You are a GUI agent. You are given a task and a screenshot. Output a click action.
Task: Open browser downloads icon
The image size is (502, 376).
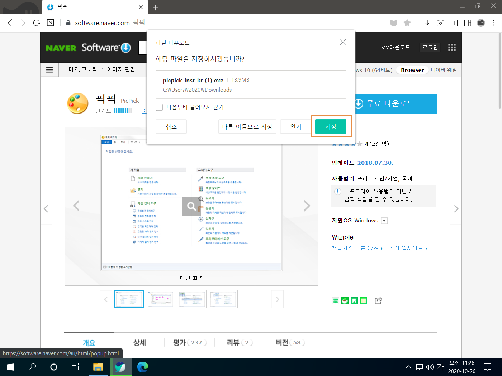point(427,23)
